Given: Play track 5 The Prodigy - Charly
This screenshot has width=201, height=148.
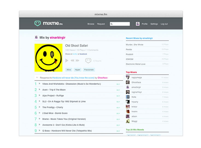Looking at the screenshot, I should click(x=40, y=107).
